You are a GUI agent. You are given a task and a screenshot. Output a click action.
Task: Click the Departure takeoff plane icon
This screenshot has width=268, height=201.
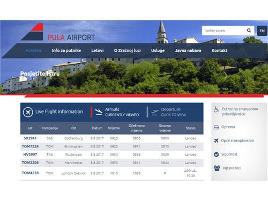[155, 113]
